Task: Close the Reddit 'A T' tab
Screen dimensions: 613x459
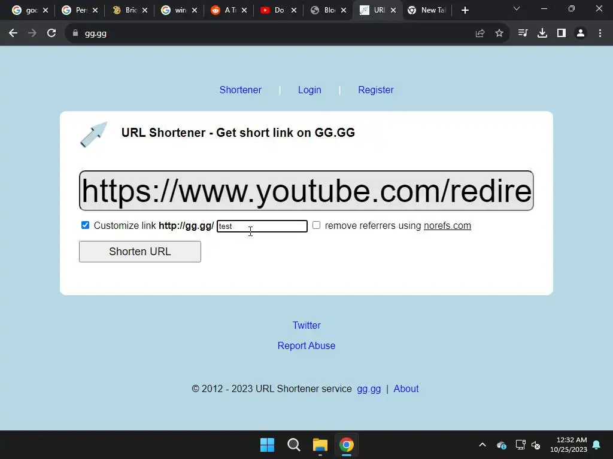Action: [244, 10]
